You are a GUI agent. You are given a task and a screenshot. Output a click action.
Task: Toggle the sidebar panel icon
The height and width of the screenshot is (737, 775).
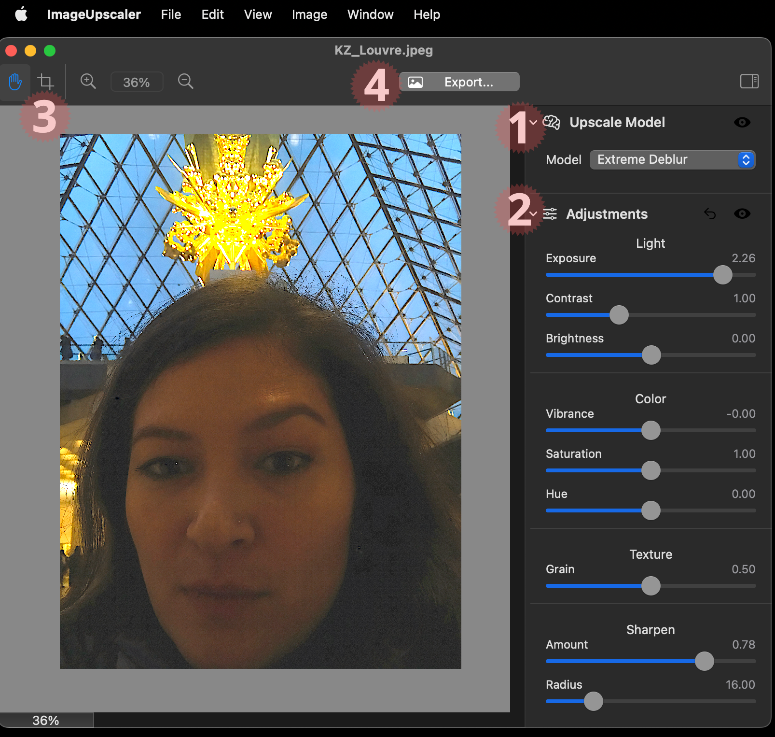[749, 81]
